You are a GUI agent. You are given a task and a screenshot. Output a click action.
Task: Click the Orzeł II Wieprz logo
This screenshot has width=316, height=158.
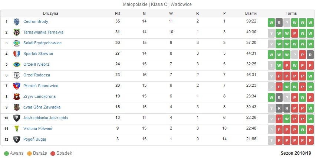[x=17, y=64]
